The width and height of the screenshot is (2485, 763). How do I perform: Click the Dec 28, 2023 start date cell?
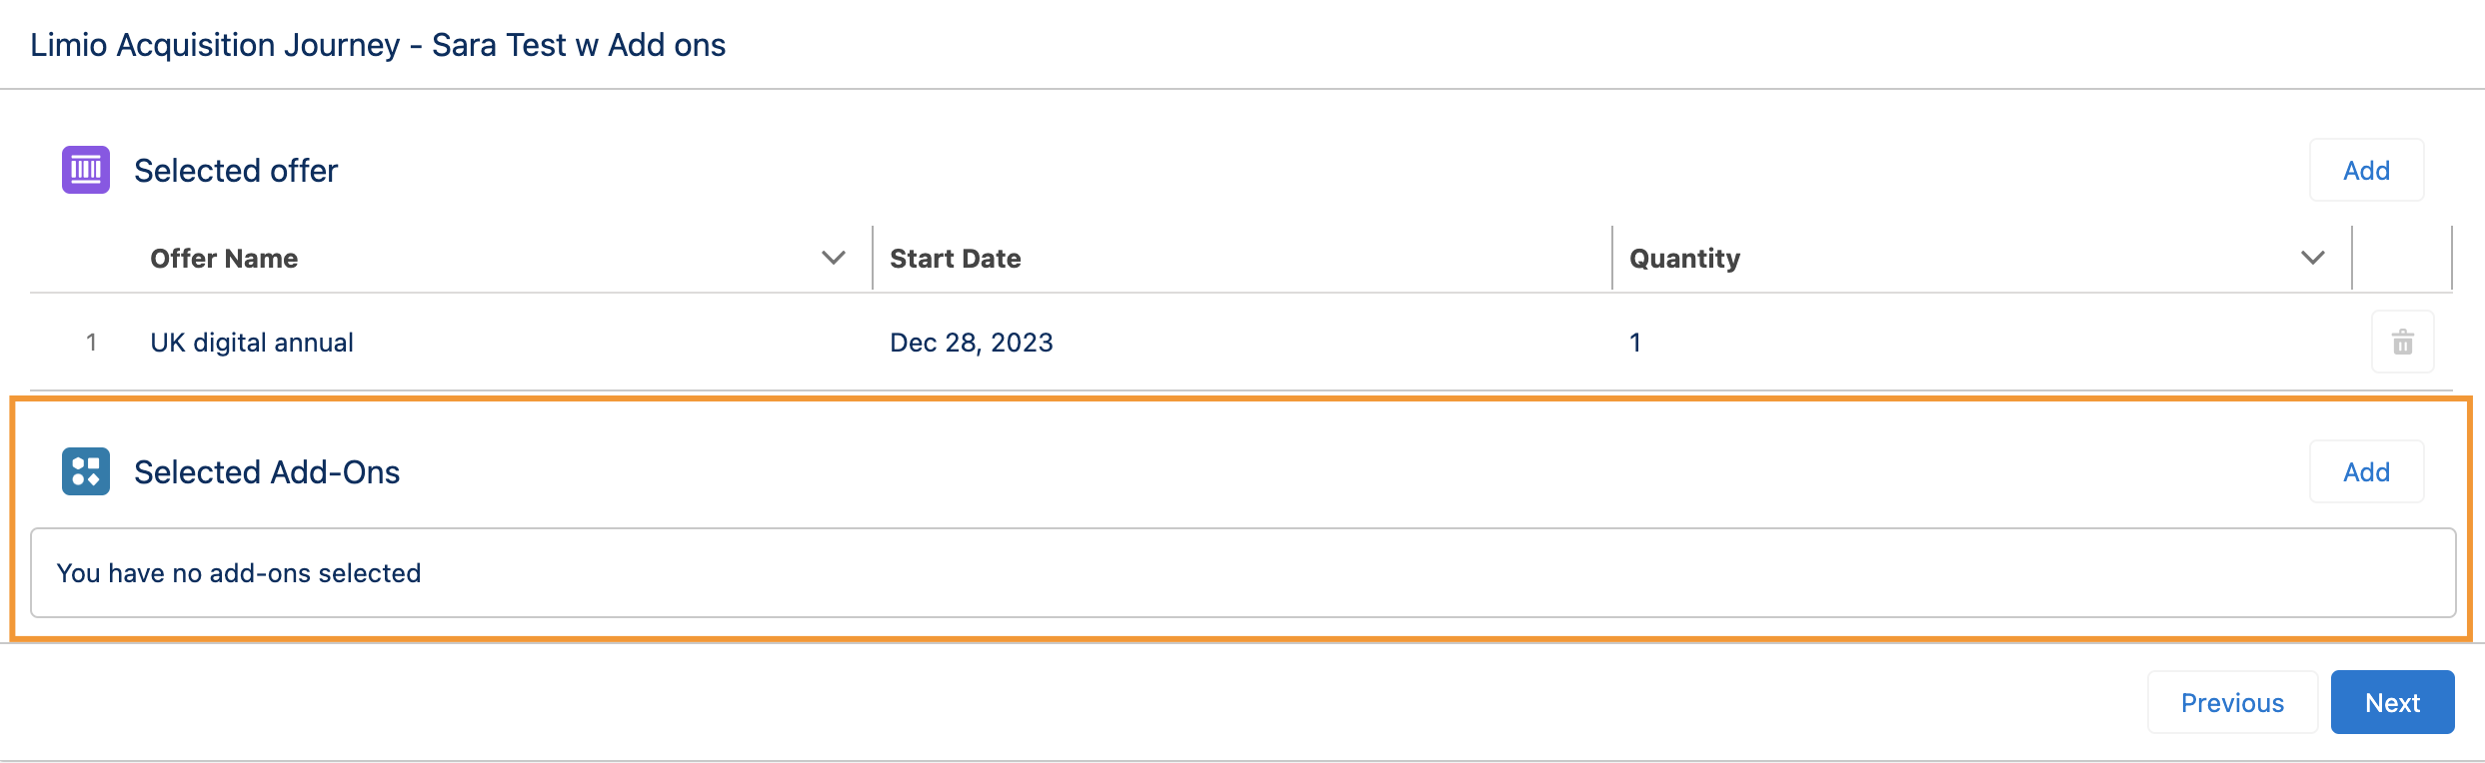pyautogui.click(x=972, y=343)
